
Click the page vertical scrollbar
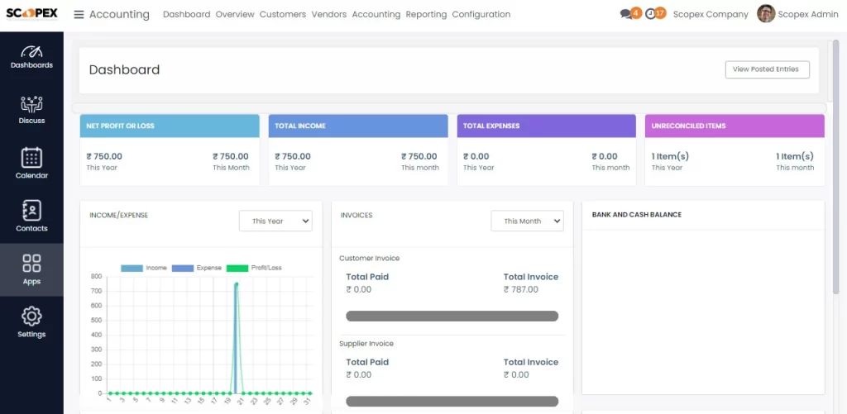pos(836,167)
